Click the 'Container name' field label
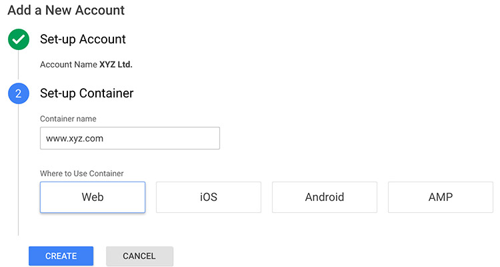Screen dimensions: 500x267 68,119
